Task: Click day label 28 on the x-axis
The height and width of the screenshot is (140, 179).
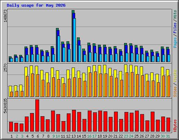Action: pyautogui.click(x=152, y=136)
